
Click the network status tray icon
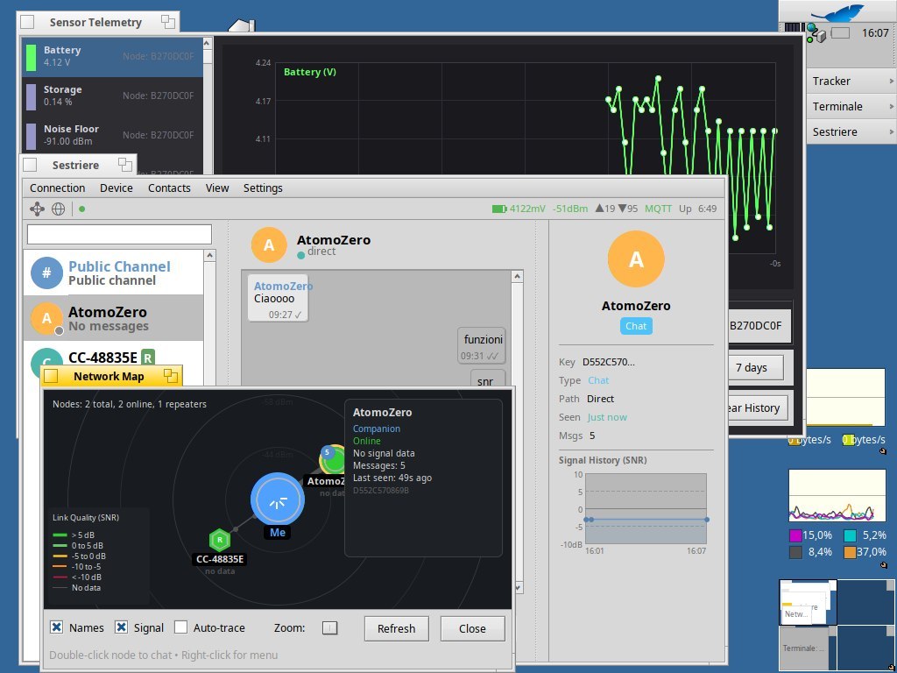(816, 33)
